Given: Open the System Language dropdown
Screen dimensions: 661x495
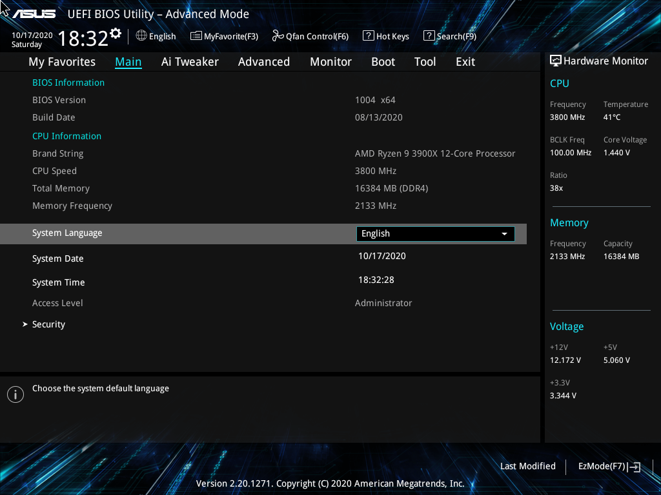Looking at the screenshot, I should coord(436,233).
